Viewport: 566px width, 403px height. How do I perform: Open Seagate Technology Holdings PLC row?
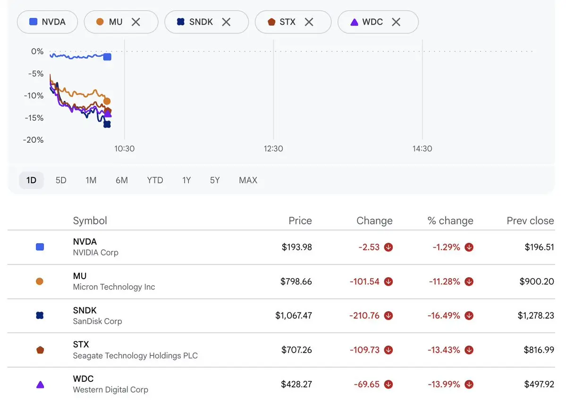click(281, 350)
